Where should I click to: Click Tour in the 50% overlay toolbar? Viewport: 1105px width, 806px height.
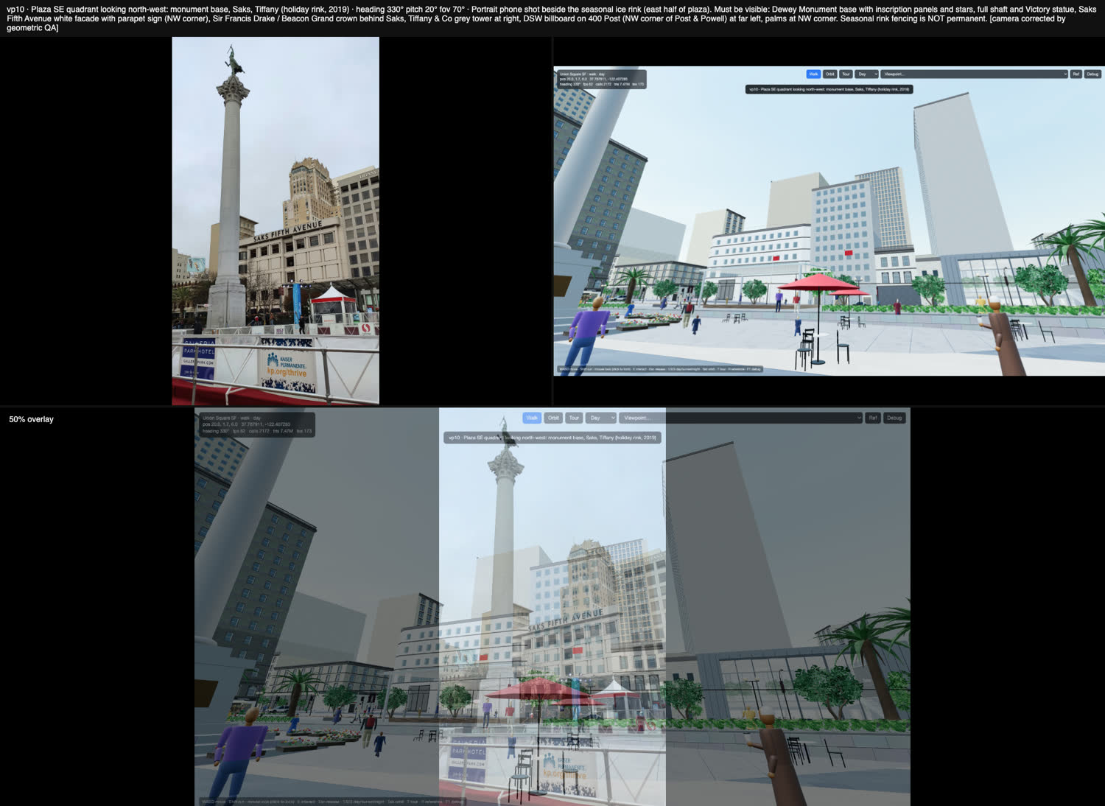tap(574, 418)
